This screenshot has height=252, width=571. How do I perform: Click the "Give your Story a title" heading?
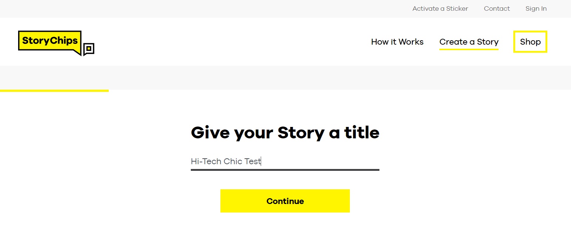click(x=285, y=132)
